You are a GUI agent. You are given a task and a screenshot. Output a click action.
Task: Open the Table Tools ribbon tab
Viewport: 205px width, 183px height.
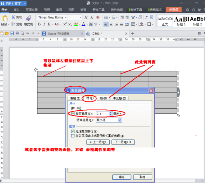[x=135, y=10]
